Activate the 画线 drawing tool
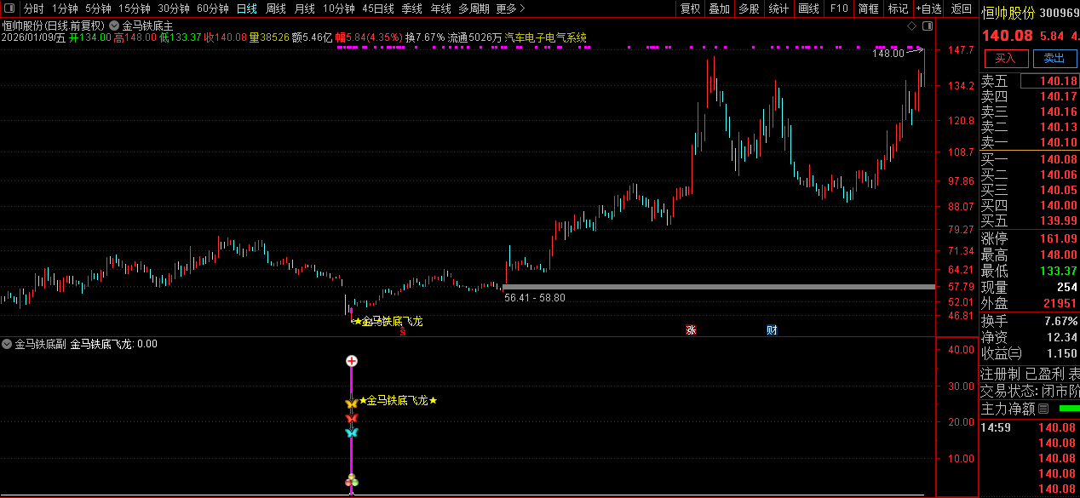 [x=809, y=9]
